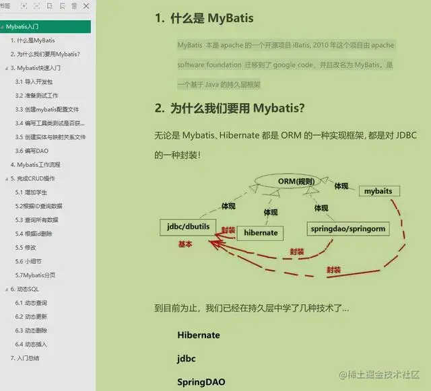
Task: Expand all bookmarks icon in the toolbar
Action: [24, 6]
